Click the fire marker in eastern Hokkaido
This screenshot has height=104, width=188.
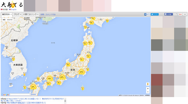tap(107, 21)
